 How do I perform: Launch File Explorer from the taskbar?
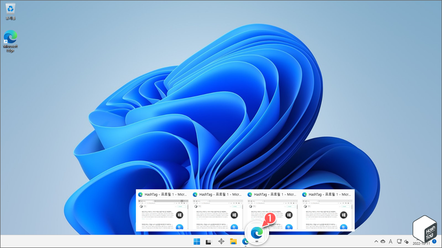233,242
